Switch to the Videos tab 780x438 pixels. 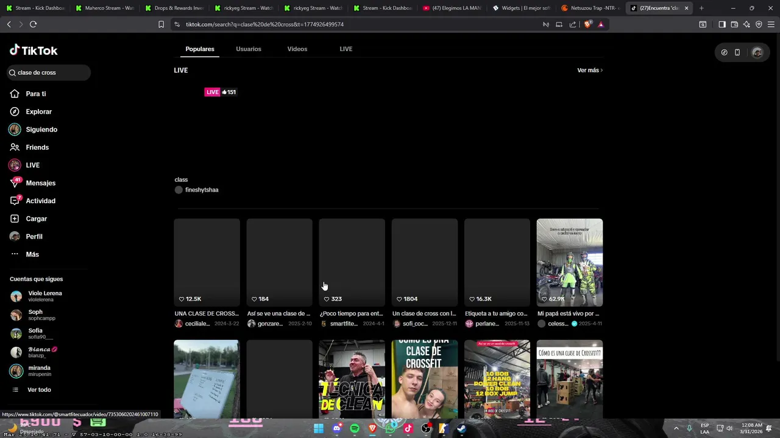297,49
